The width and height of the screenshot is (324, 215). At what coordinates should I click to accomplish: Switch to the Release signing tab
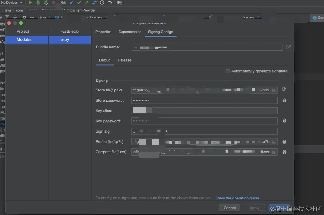124,60
